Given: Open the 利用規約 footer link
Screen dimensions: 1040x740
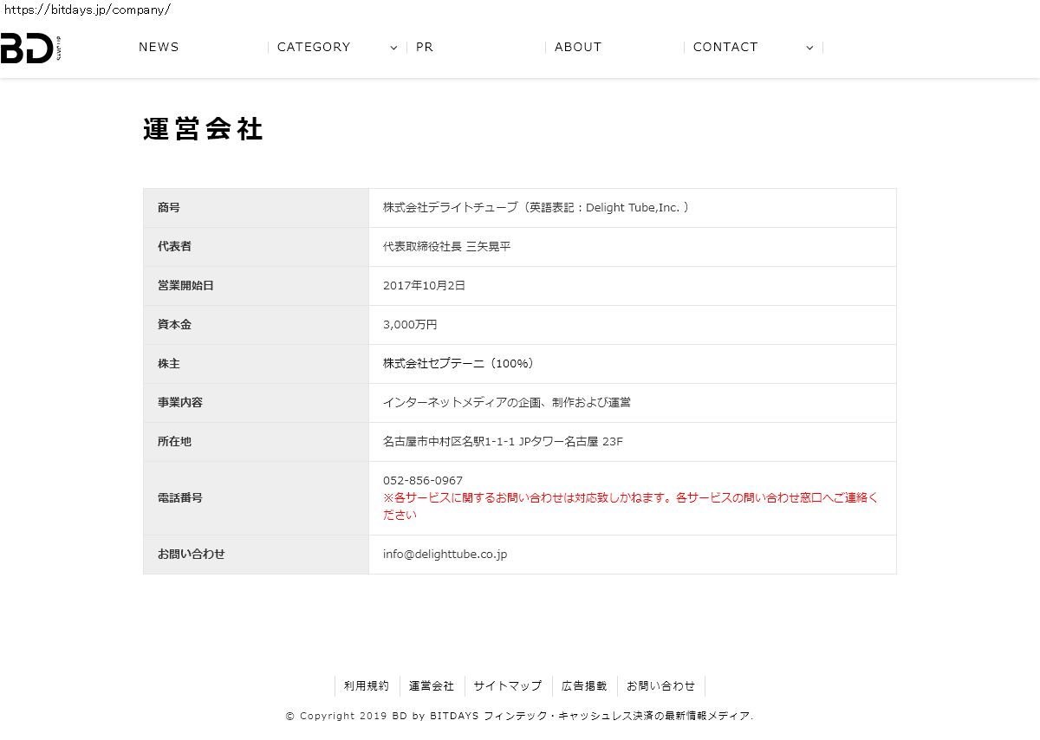Looking at the screenshot, I should (x=367, y=686).
